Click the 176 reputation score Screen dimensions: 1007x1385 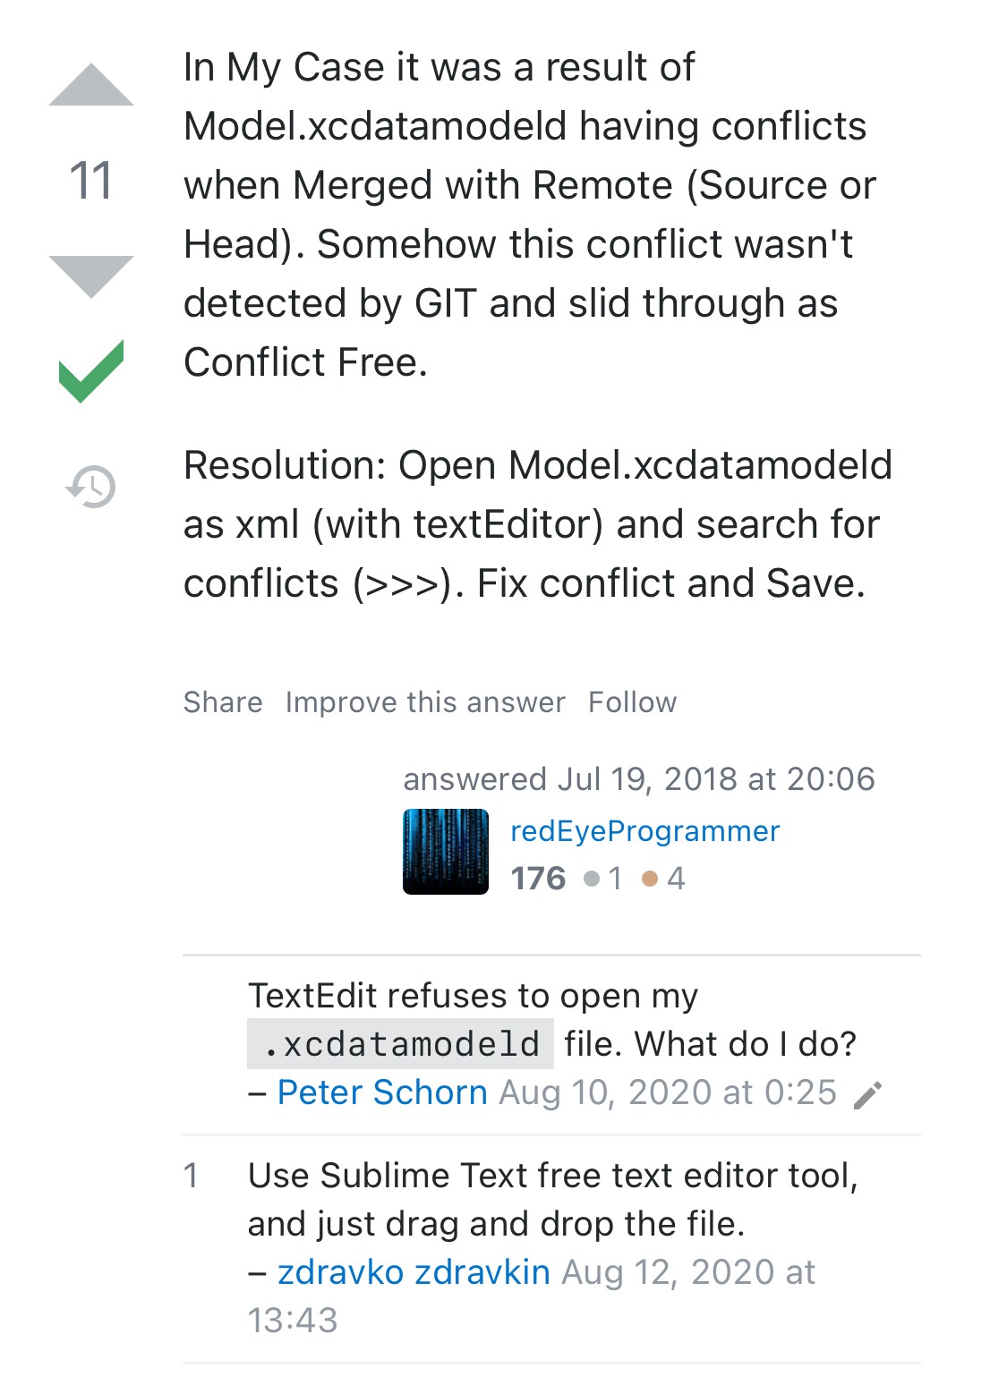538,879
